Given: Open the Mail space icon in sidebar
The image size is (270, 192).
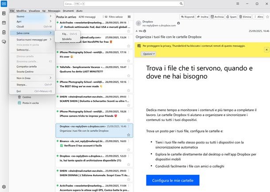Looking at the screenshot, I should click(4, 4).
